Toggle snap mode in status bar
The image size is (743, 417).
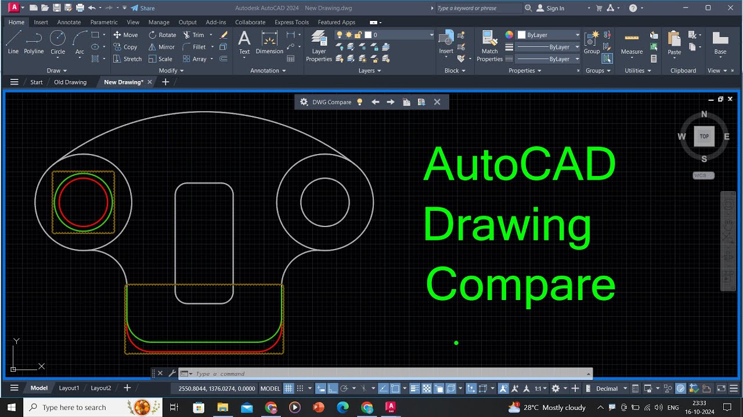(300, 388)
